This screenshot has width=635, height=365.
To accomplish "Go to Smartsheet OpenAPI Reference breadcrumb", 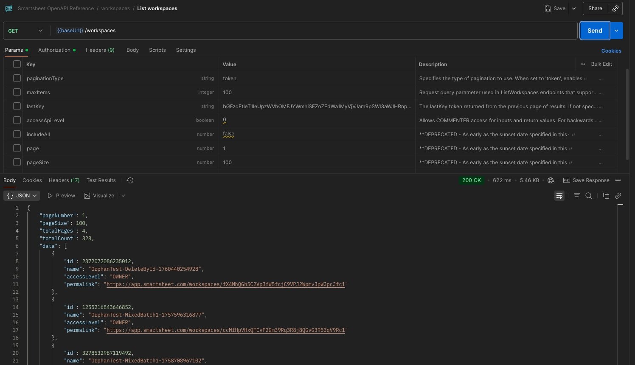I will tap(56, 8).
